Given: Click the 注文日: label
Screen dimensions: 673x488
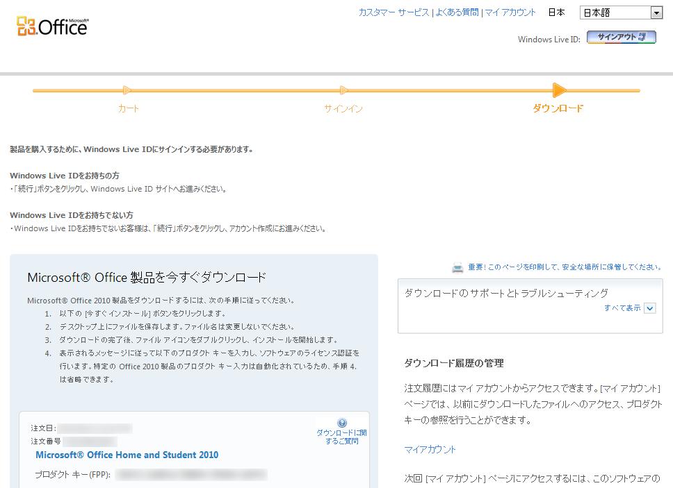Looking at the screenshot, I should (43, 428).
